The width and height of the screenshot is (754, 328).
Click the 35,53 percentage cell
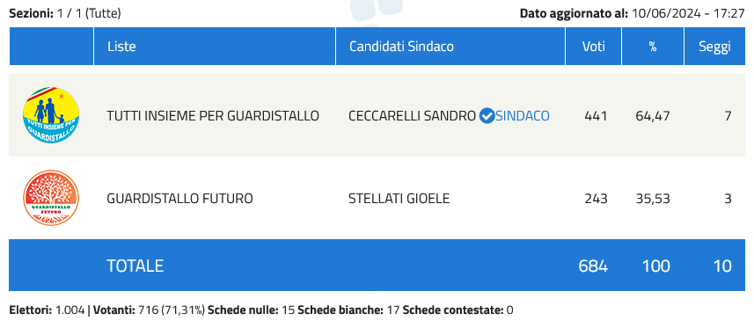654,199
